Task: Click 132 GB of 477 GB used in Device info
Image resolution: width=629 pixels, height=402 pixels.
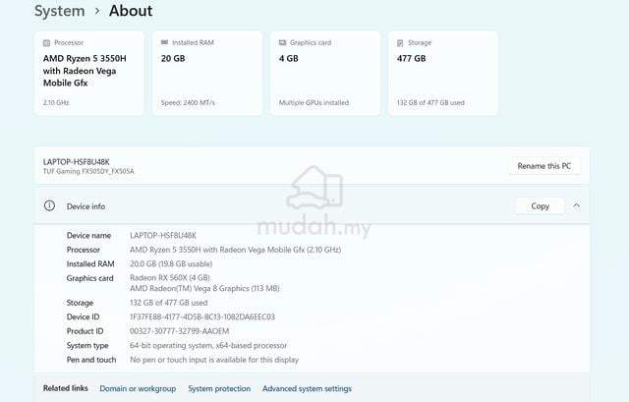Action: [x=168, y=303]
